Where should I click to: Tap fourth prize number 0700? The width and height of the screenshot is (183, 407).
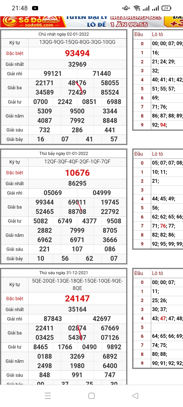coord(40,102)
